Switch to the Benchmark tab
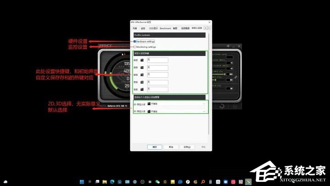The width and height of the screenshot is (330, 186). point(165,28)
